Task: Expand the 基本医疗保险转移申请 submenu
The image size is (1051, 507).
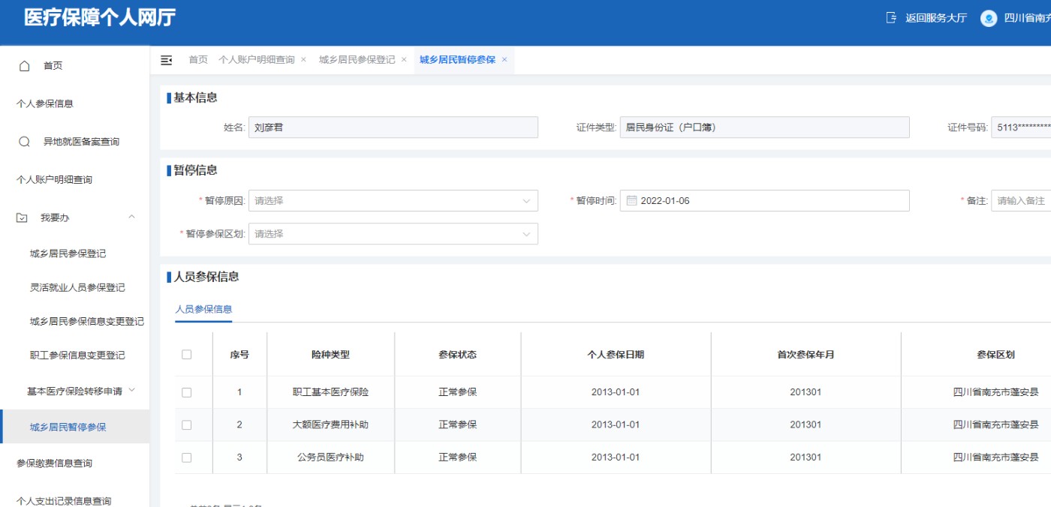Action: coord(132,390)
